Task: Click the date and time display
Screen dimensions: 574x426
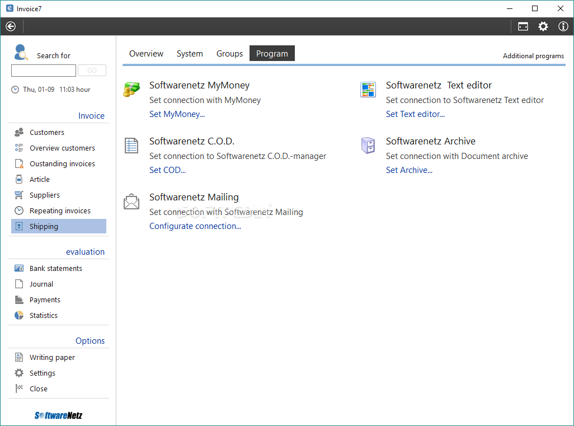Action: (x=57, y=90)
